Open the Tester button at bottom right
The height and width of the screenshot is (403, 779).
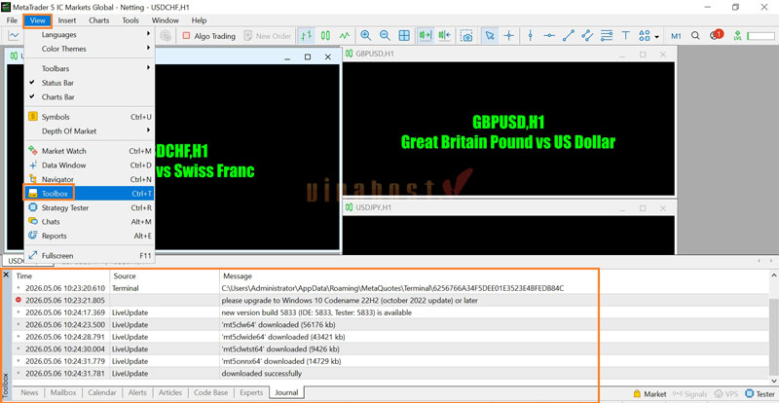click(x=760, y=394)
